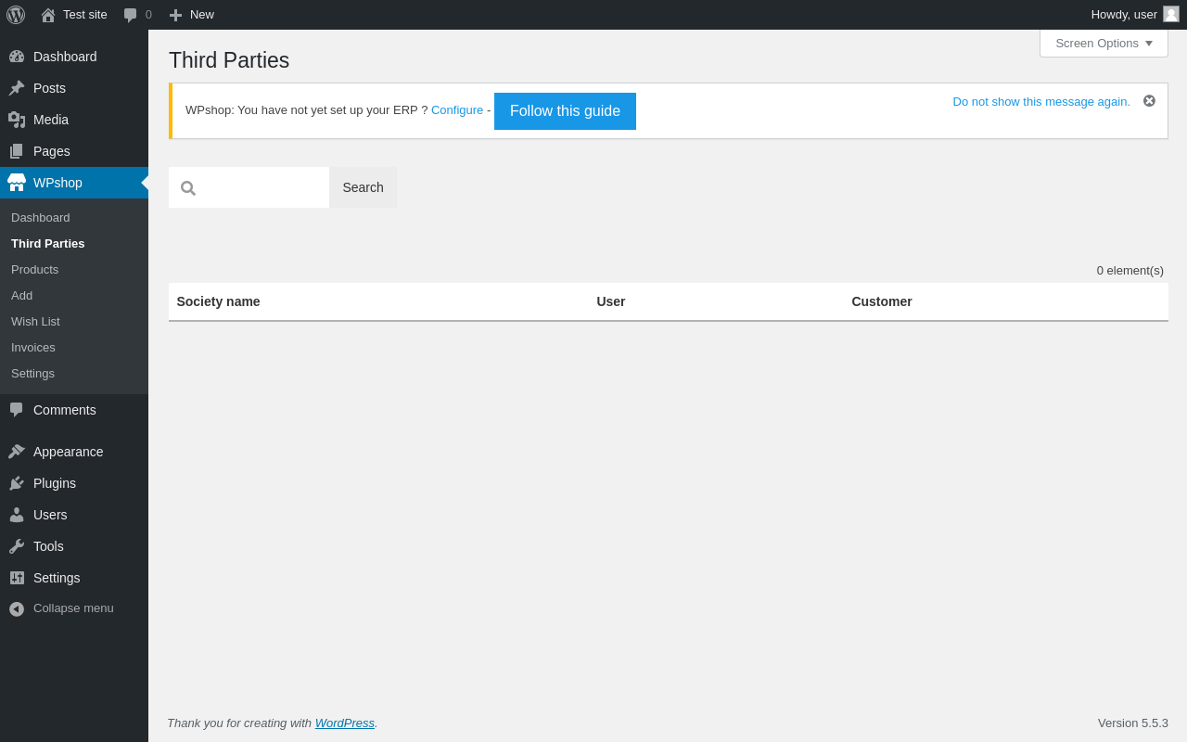Click the Configure link
Screen dimensions: 1187x742
coord(457,110)
